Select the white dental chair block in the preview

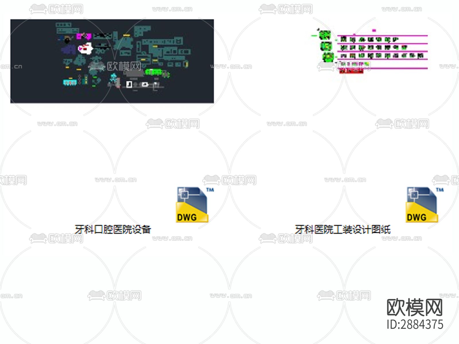point(85,48)
